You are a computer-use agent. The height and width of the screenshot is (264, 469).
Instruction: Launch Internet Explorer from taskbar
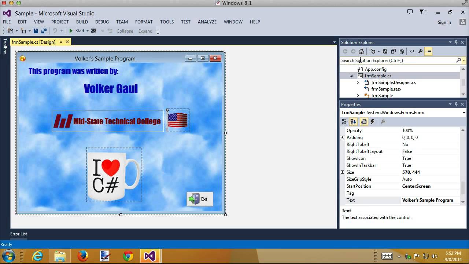click(37, 256)
